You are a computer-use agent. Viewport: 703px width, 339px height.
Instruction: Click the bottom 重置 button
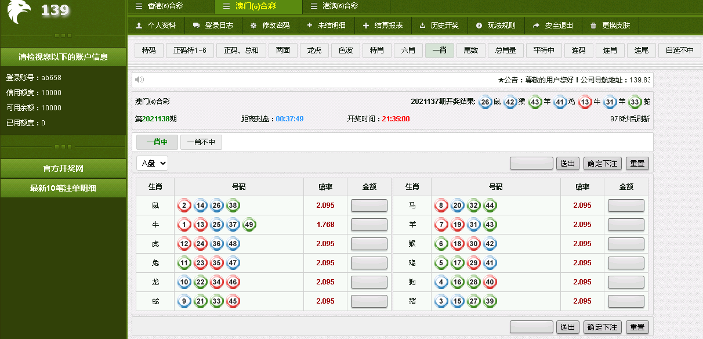pyautogui.click(x=637, y=327)
